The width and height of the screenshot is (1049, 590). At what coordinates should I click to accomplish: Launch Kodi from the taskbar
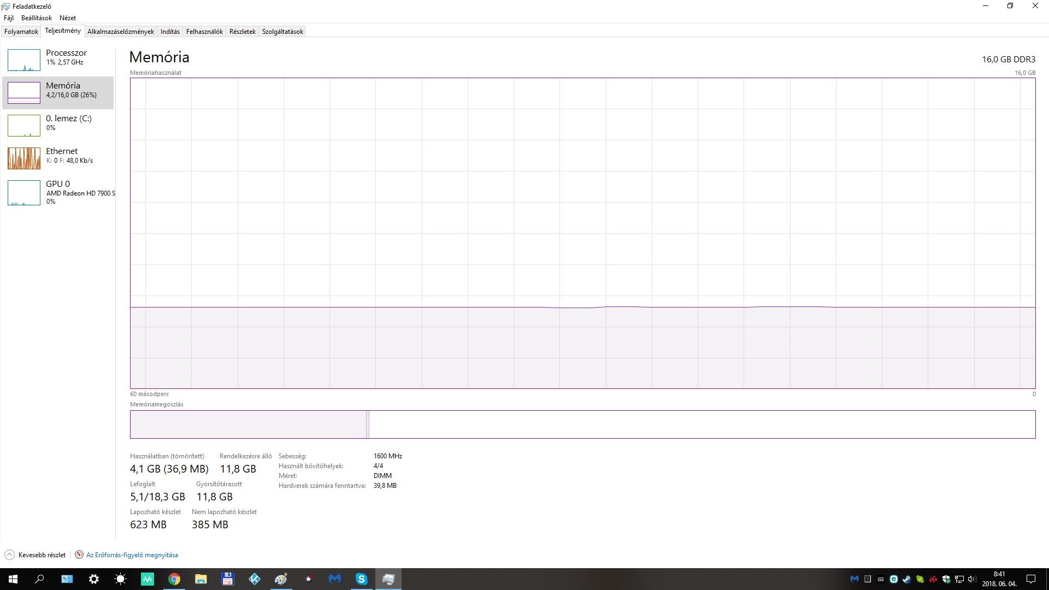coord(255,579)
